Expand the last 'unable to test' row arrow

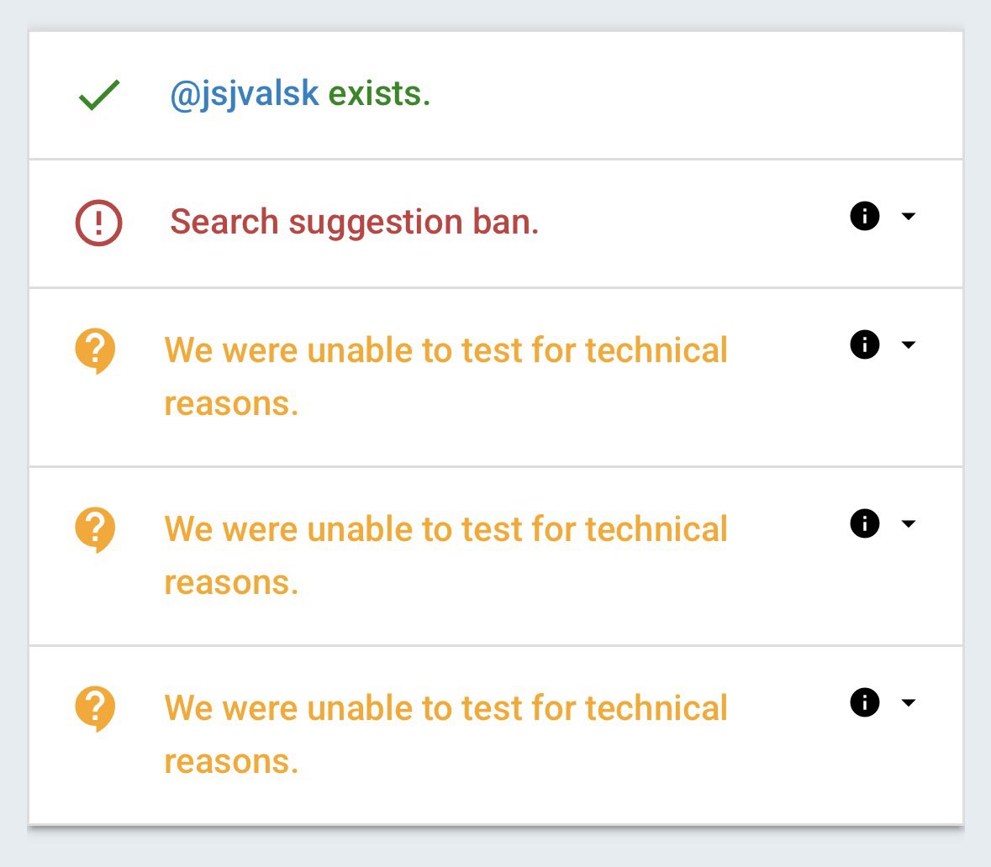908,702
